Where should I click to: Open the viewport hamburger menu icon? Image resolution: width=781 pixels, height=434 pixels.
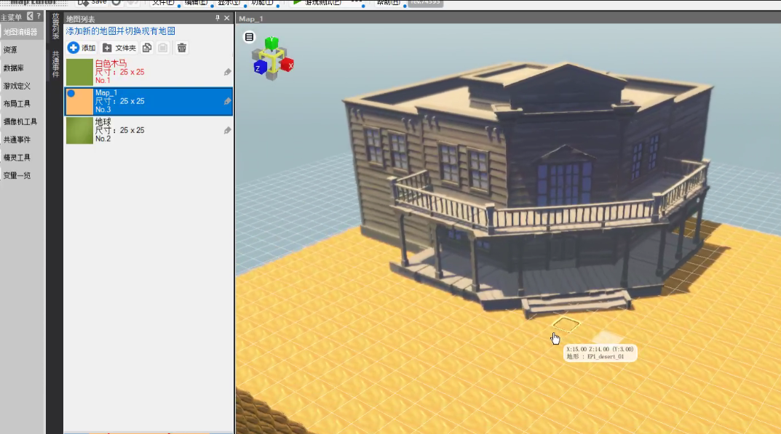click(x=249, y=37)
